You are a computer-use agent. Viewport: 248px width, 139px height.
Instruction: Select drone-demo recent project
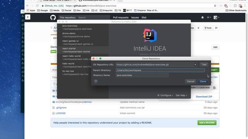pos(83,35)
